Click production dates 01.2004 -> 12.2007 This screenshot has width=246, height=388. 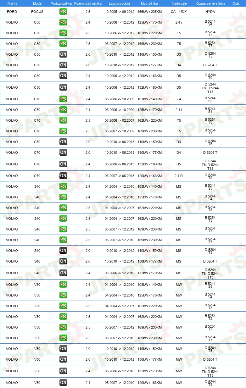(x=120, y=208)
